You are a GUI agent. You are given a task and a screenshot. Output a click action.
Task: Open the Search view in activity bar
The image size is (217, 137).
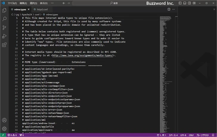[x=4, y=19]
